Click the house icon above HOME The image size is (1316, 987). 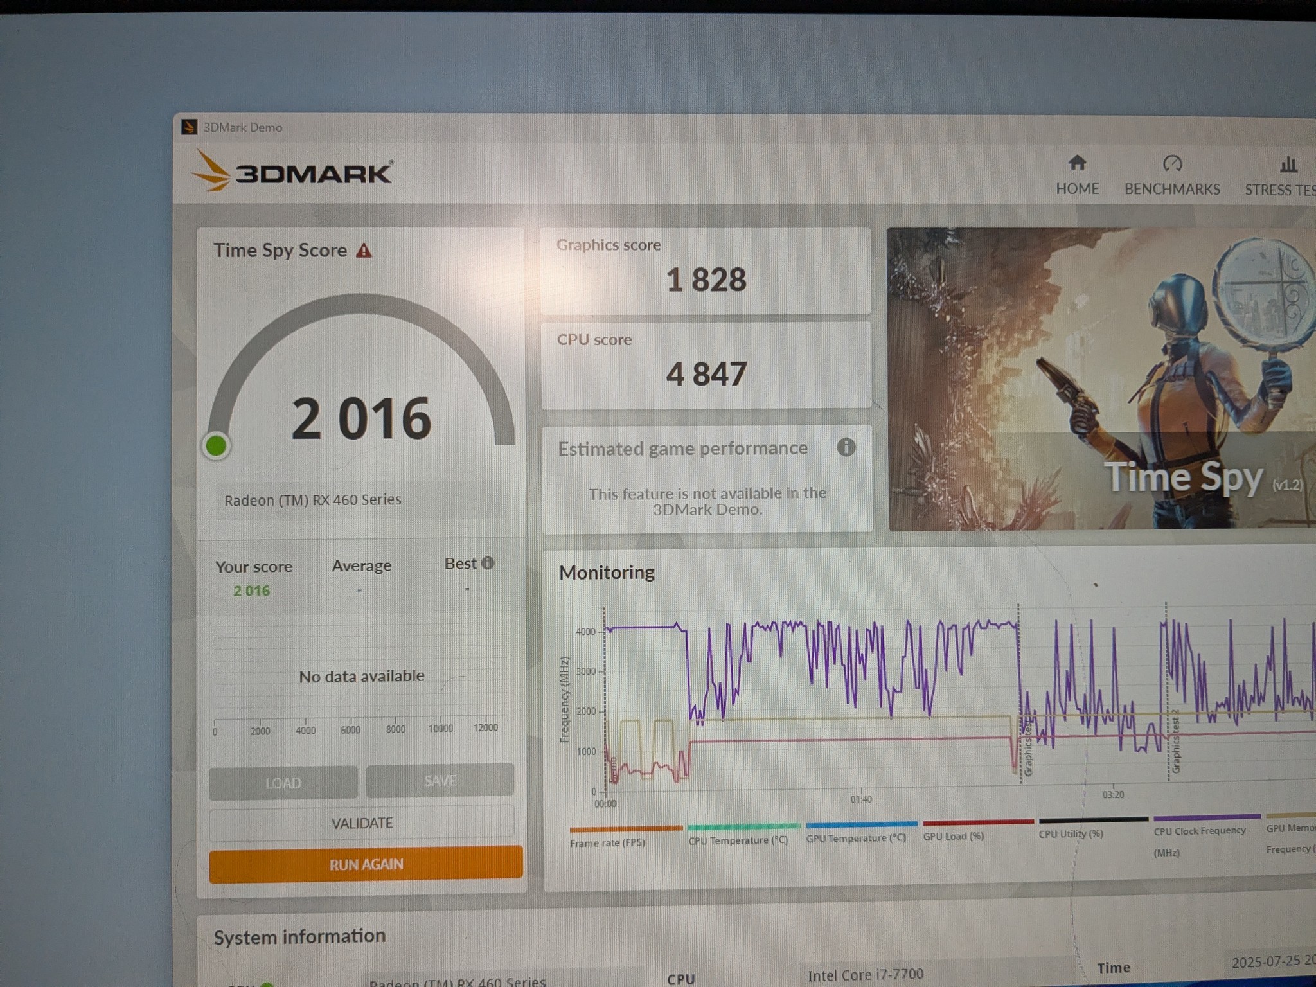[1078, 163]
